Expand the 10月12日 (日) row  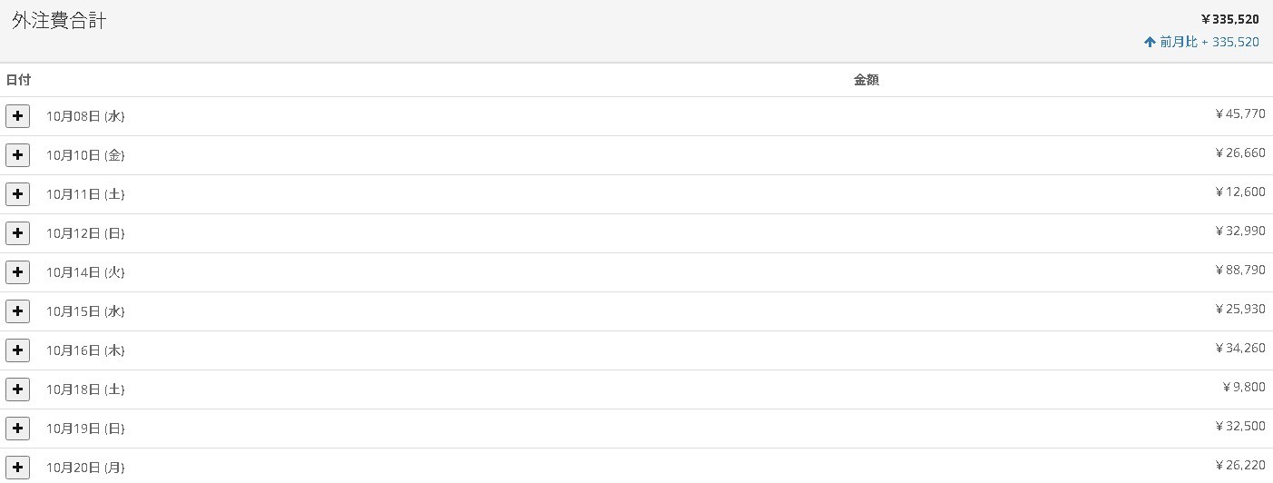[17, 233]
